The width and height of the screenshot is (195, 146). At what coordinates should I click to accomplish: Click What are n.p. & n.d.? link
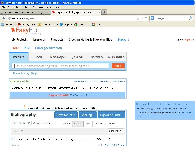point(85,81)
